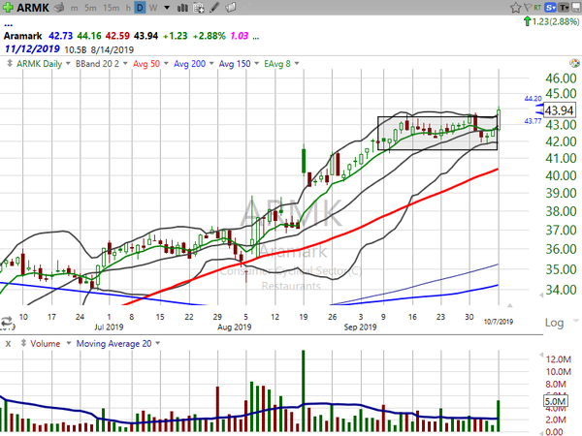The width and height of the screenshot is (582, 436).
Task: Switch to the 15m timeframe
Action: pyautogui.click(x=113, y=7)
